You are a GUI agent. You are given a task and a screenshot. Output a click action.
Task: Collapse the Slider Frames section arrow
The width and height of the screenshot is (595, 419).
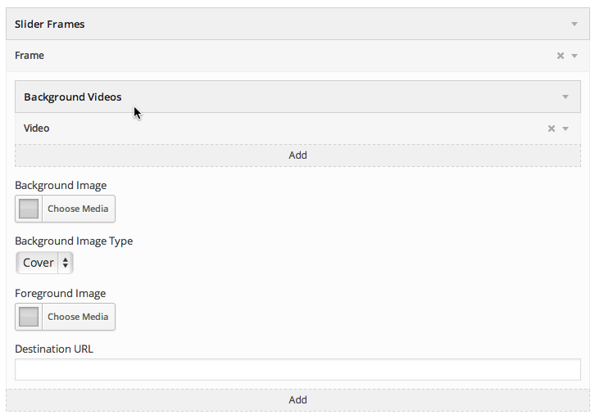tap(575, 25)
